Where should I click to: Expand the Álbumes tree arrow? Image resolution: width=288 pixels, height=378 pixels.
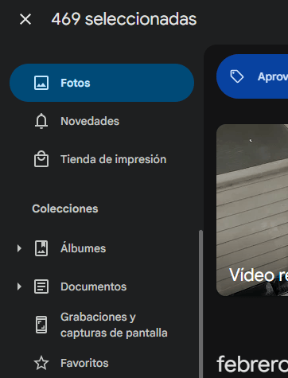19,248
